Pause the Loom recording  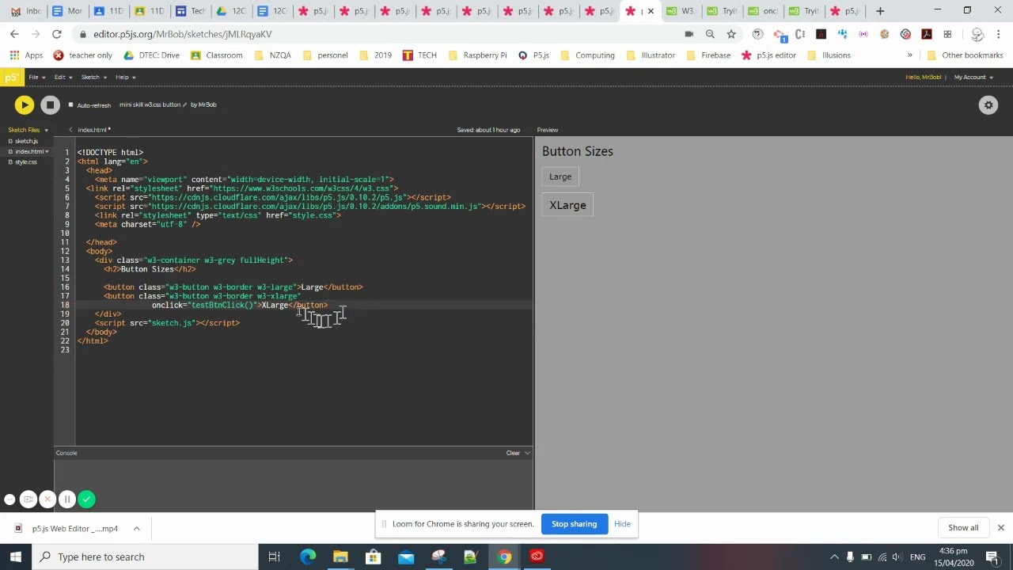66,500
